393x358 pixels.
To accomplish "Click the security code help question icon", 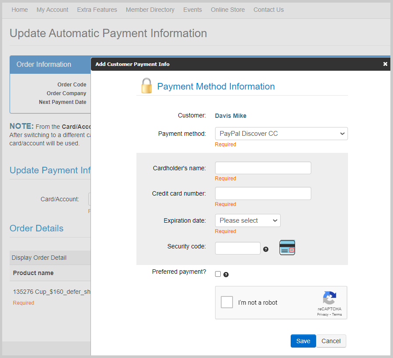I will point(266,249).
